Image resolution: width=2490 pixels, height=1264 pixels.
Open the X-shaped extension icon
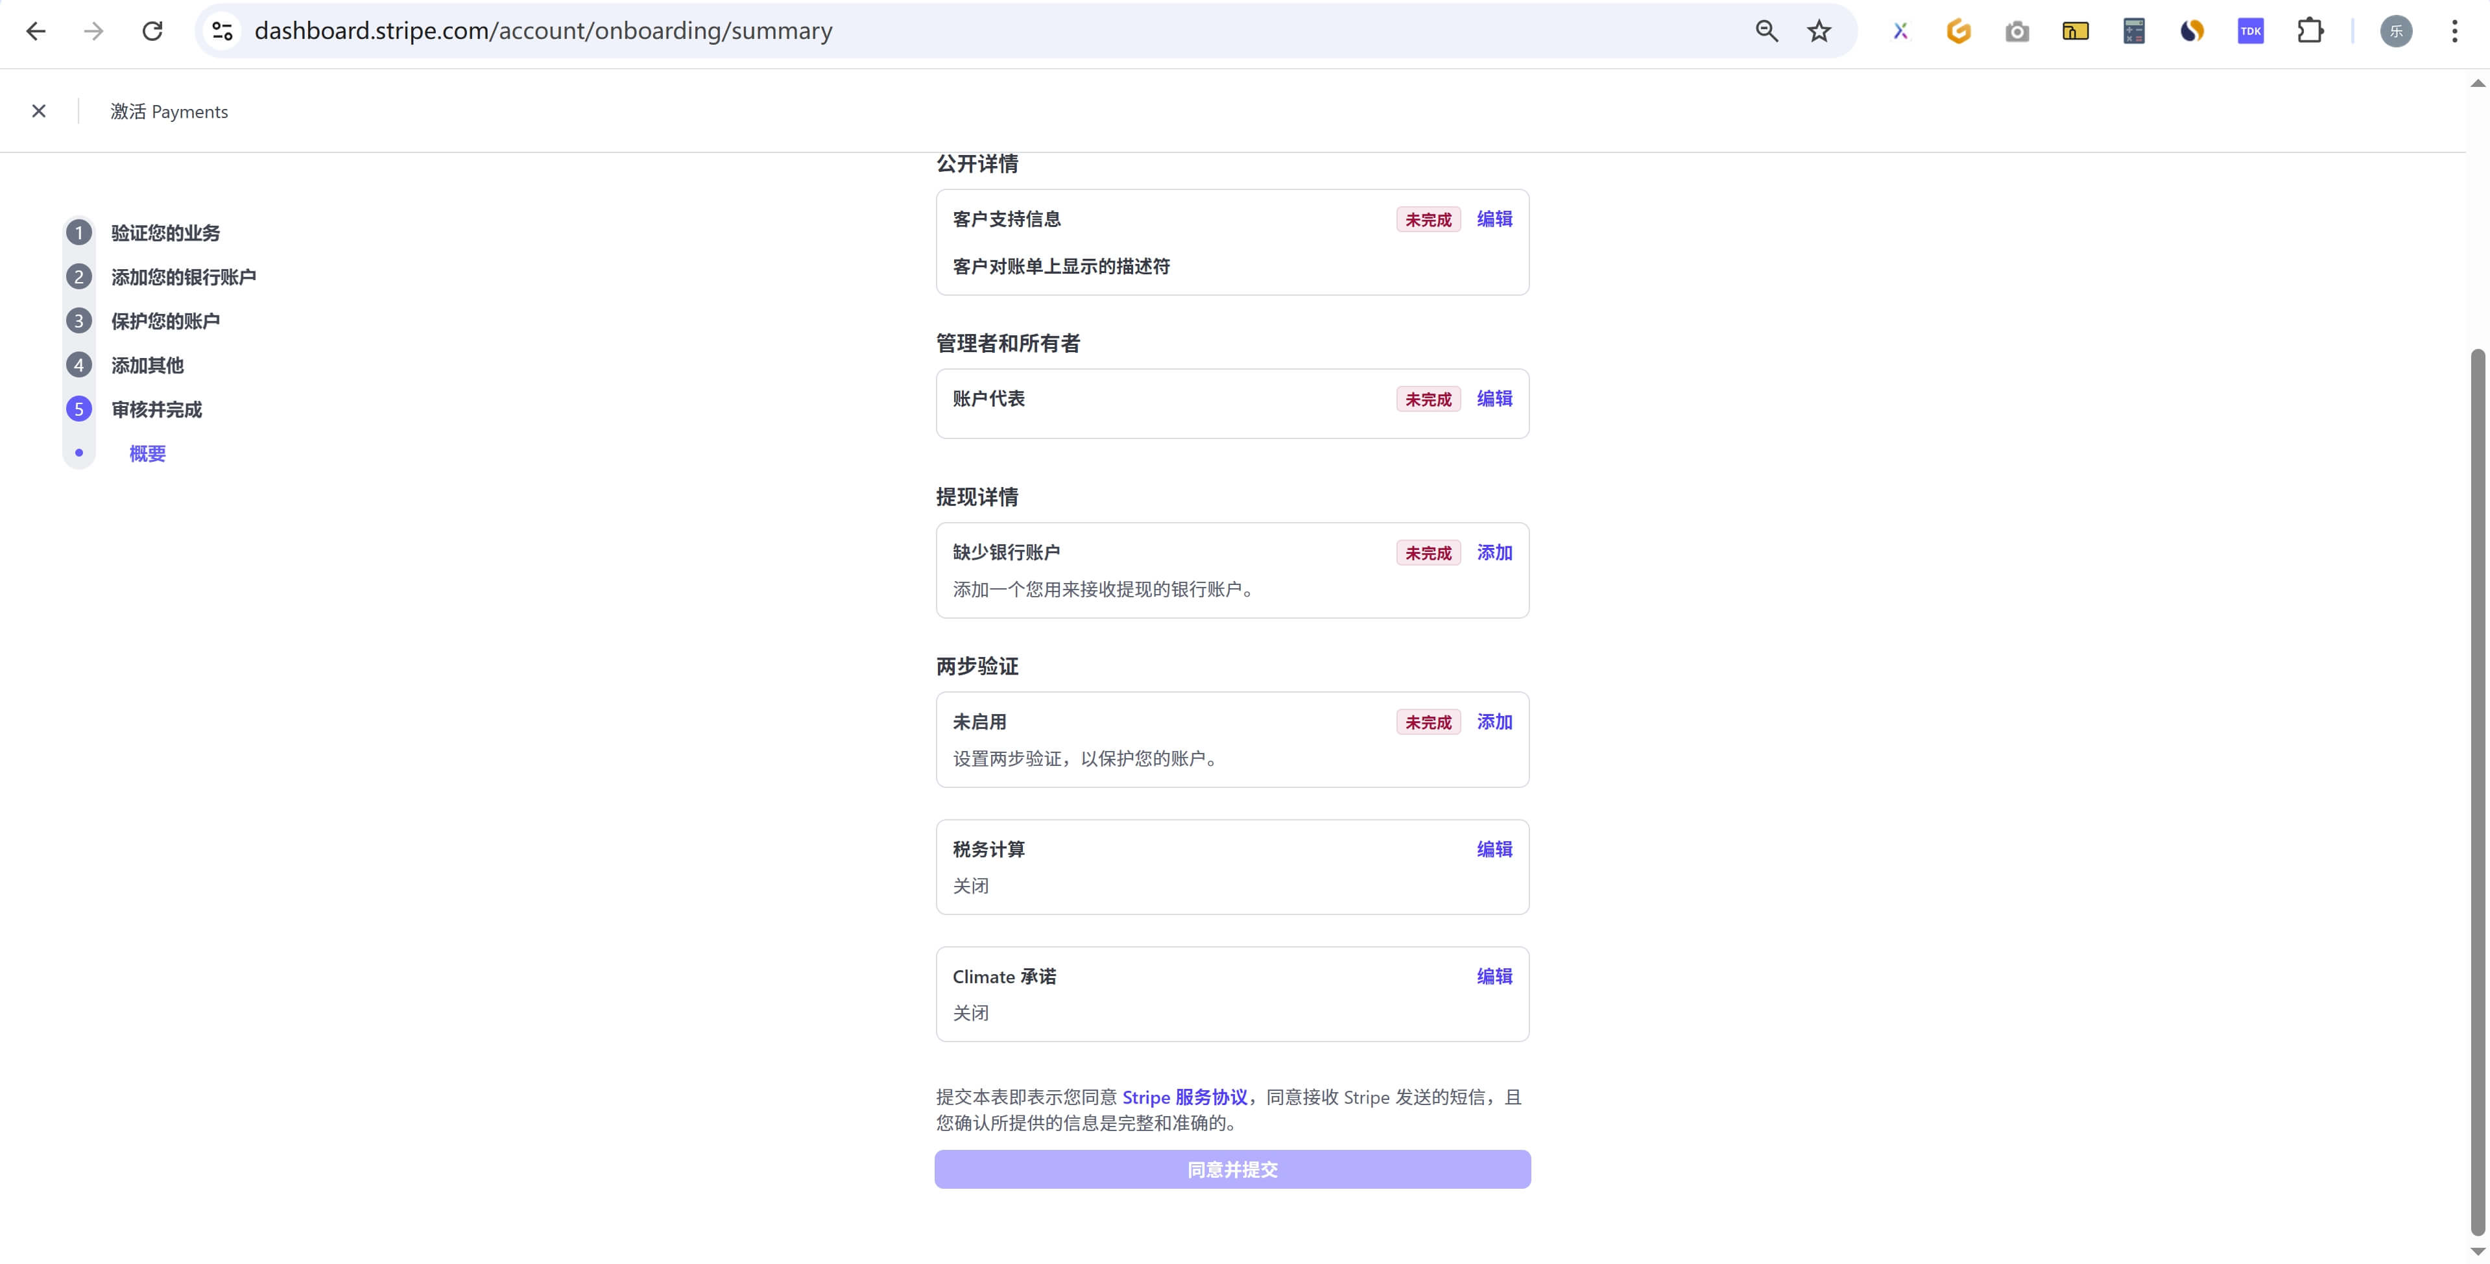1900,31
